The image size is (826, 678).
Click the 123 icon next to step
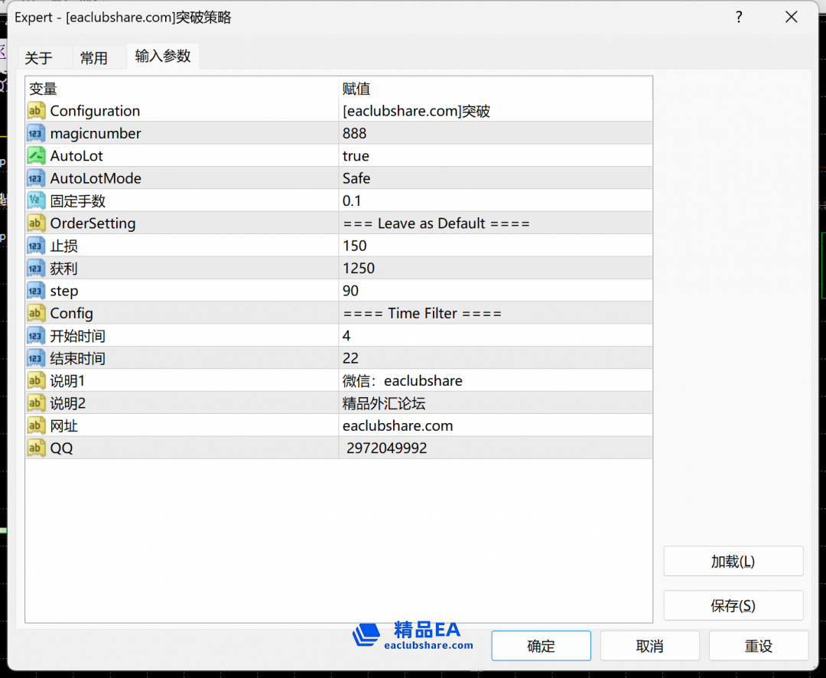[36, 290]
